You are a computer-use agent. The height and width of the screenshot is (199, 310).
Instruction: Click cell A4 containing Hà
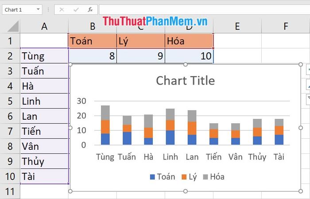tap(44, 86)
